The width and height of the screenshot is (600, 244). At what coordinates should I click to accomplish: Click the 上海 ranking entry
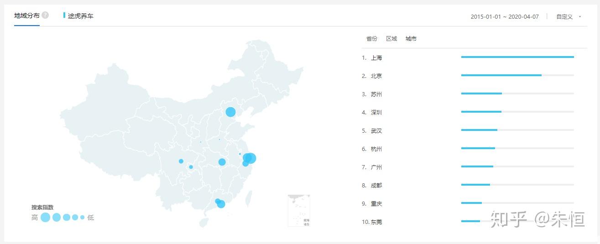click(x=376, y=58)
